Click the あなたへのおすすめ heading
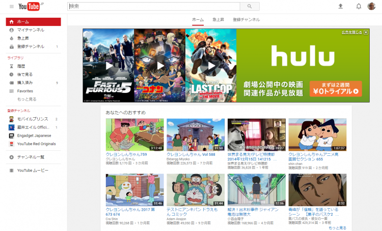The image size is (382, 231). (125, 113)
